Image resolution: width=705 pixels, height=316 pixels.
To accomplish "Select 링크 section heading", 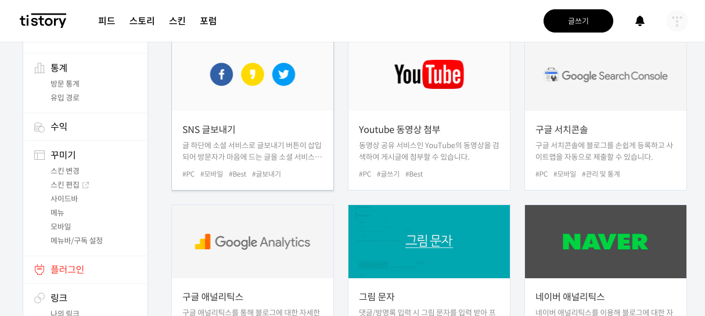I will [59, 298].
